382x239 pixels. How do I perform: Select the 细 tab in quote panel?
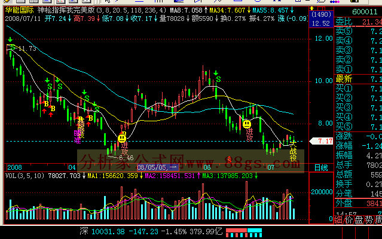coord(338,220)
